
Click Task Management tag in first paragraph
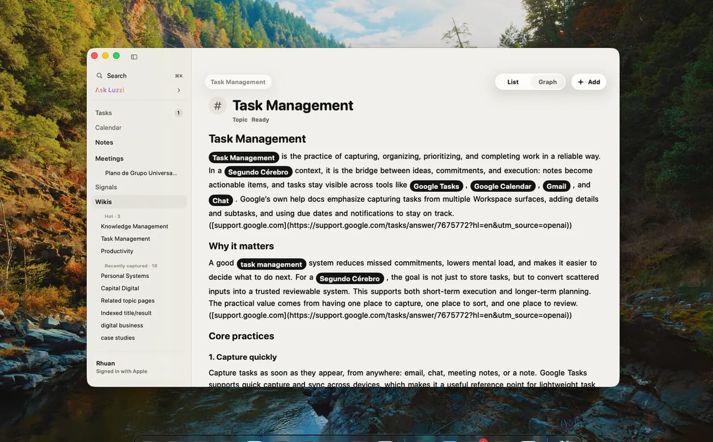pyautogui.click(x=244, y=158)
